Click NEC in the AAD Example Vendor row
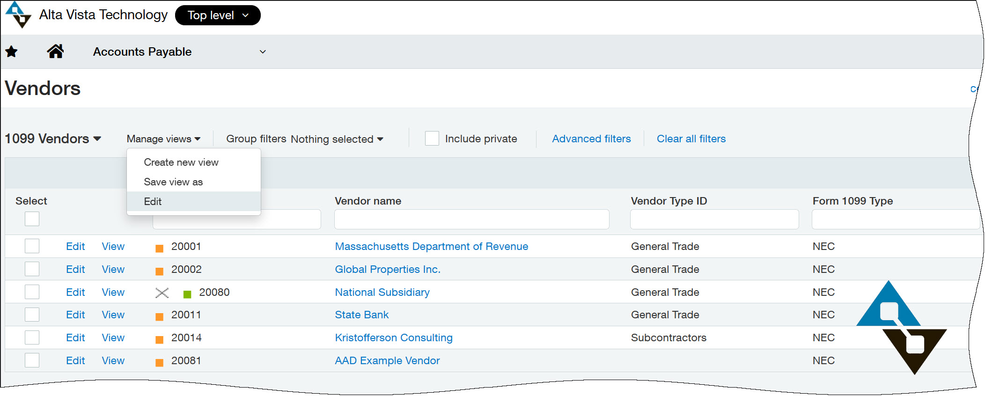This screenshot has width=985, height=396. pos(823,360)
